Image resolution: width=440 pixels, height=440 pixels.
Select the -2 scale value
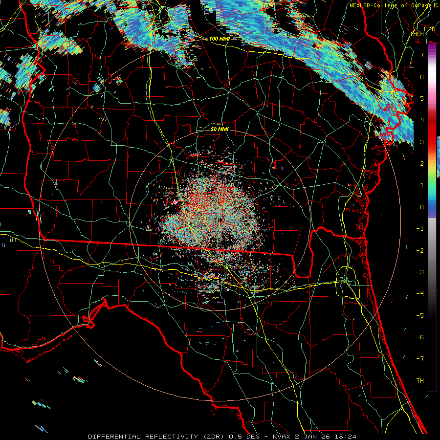(x=420, y=250)
